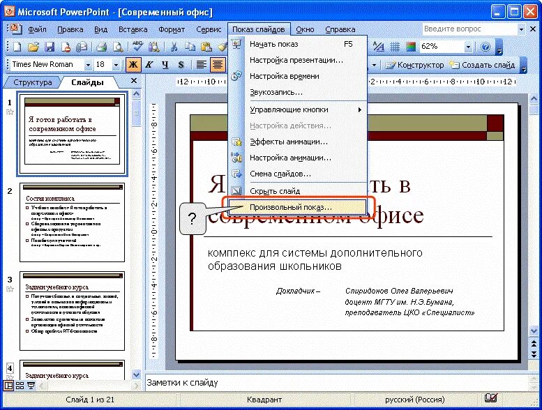Expand the font size 18 dropdown
The height and width of the screenshot is (410, 542).
116,65
